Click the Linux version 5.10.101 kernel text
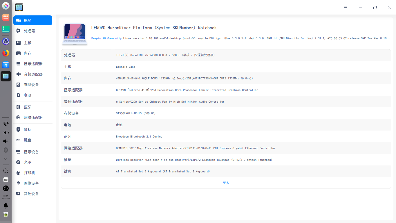The width and height of the screenshot is (396, 223). click(x=256, y=38)
